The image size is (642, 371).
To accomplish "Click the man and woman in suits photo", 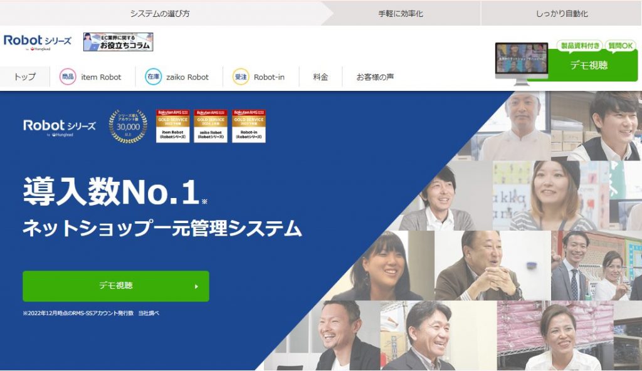I will [x=596, y=266].
